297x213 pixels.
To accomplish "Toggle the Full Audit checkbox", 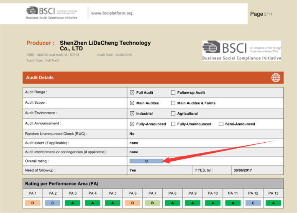I will point(132,92).
